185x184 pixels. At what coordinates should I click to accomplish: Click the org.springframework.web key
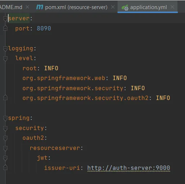(x=64, y=78)
